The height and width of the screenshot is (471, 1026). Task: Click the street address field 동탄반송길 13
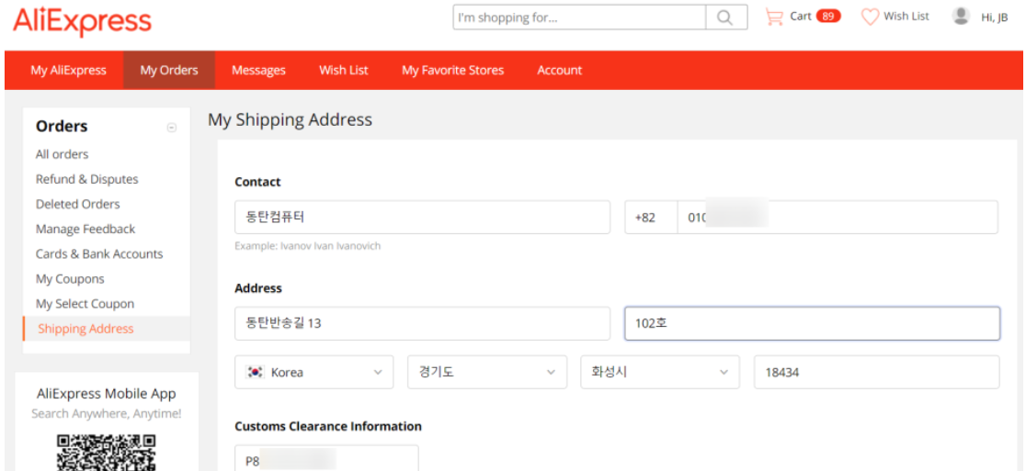pos(422,323)
